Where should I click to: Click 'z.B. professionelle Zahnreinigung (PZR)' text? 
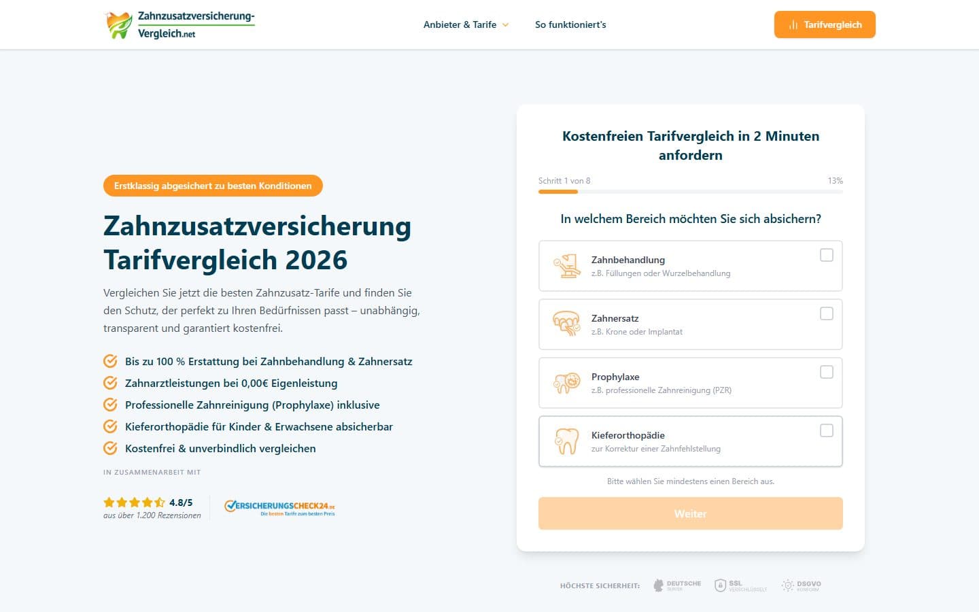(x=662, y=390)
